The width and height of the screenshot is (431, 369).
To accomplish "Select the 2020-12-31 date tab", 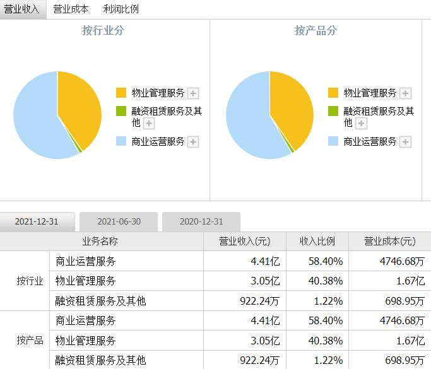I will (x=201, y=221).
